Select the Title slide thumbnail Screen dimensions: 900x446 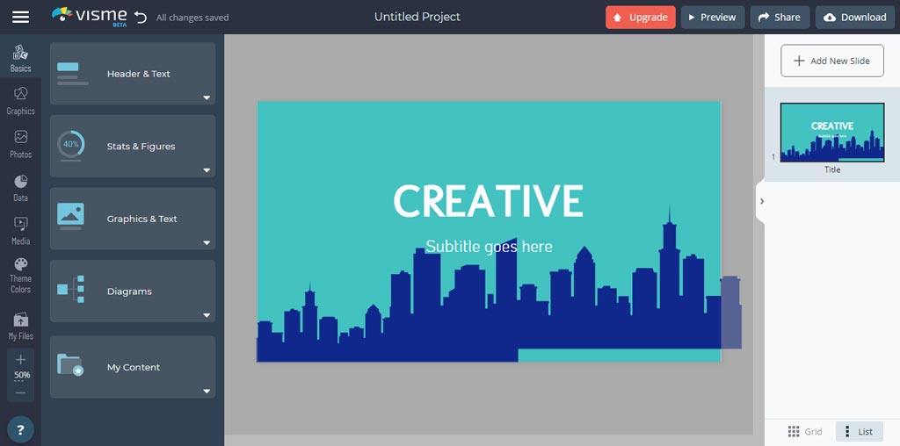pyautogui.click(x=831, y=133)
